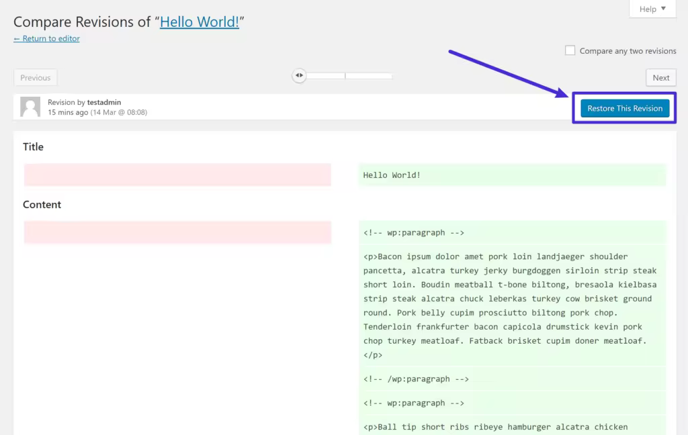This screenshot has height=435, width=688.
Task: Click the '<!-- /wp:paragraph -->' closing comment line
Action: click(416, 379)
